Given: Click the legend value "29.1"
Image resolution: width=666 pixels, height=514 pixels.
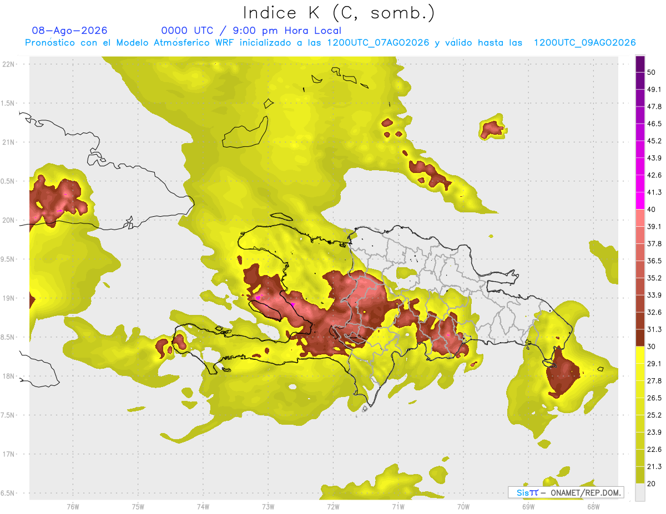Looking at the screenshot, I should point(654,364).
